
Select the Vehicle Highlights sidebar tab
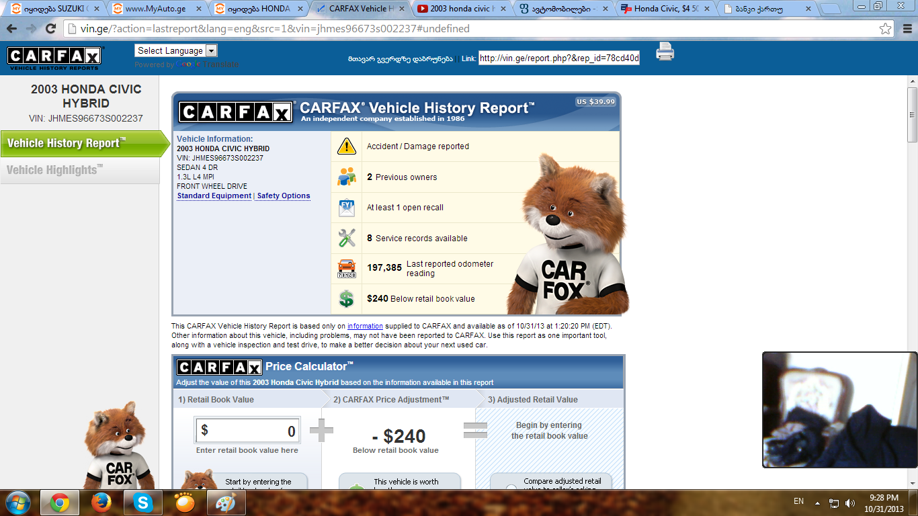[x=79, y=170]
